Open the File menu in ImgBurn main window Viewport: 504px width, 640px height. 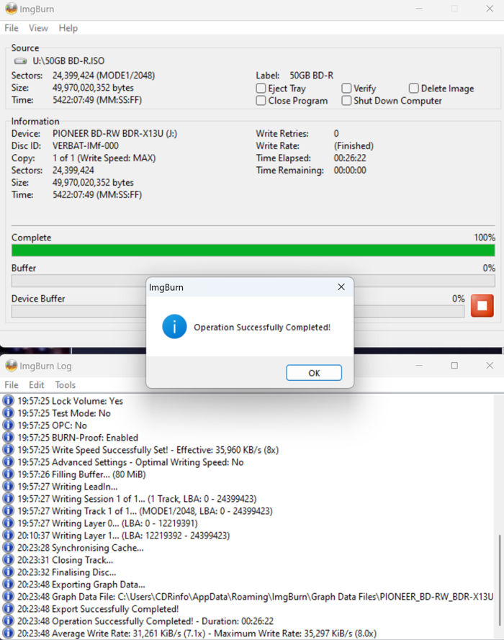(12, 28)
